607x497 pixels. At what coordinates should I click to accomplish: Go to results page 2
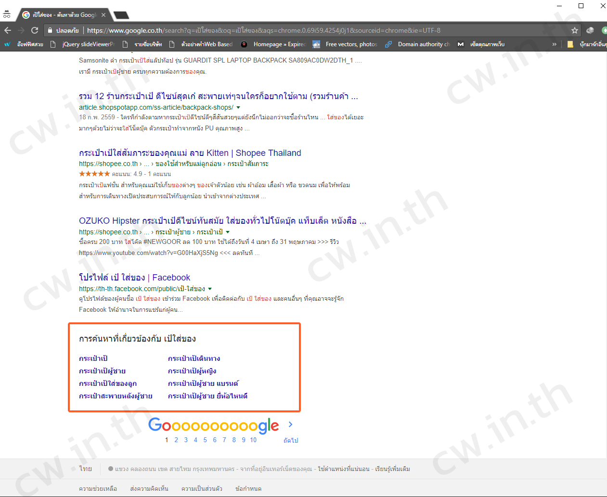[x=176, y=440]
